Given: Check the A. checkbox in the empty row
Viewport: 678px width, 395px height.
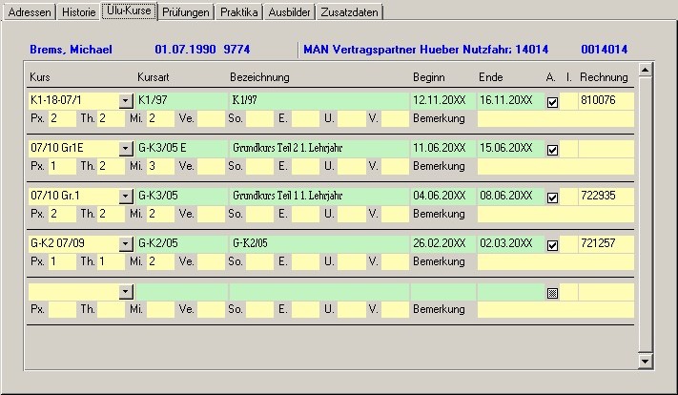Looking at the screenshot, I should 552,293.
